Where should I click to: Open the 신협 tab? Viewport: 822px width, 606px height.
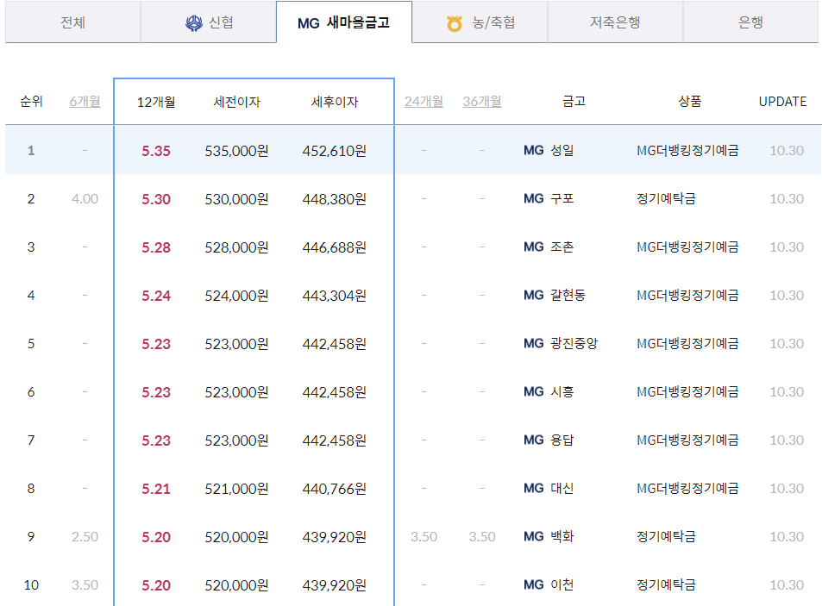(x=209, y=22)
